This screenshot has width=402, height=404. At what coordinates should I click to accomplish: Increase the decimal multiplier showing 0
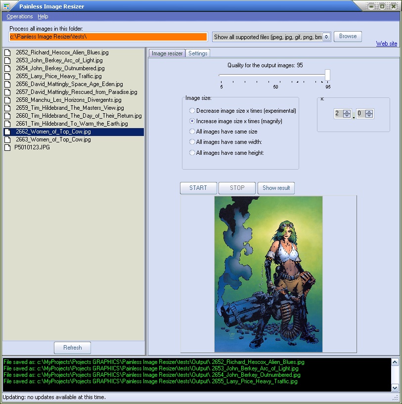[x=369, y=112]
